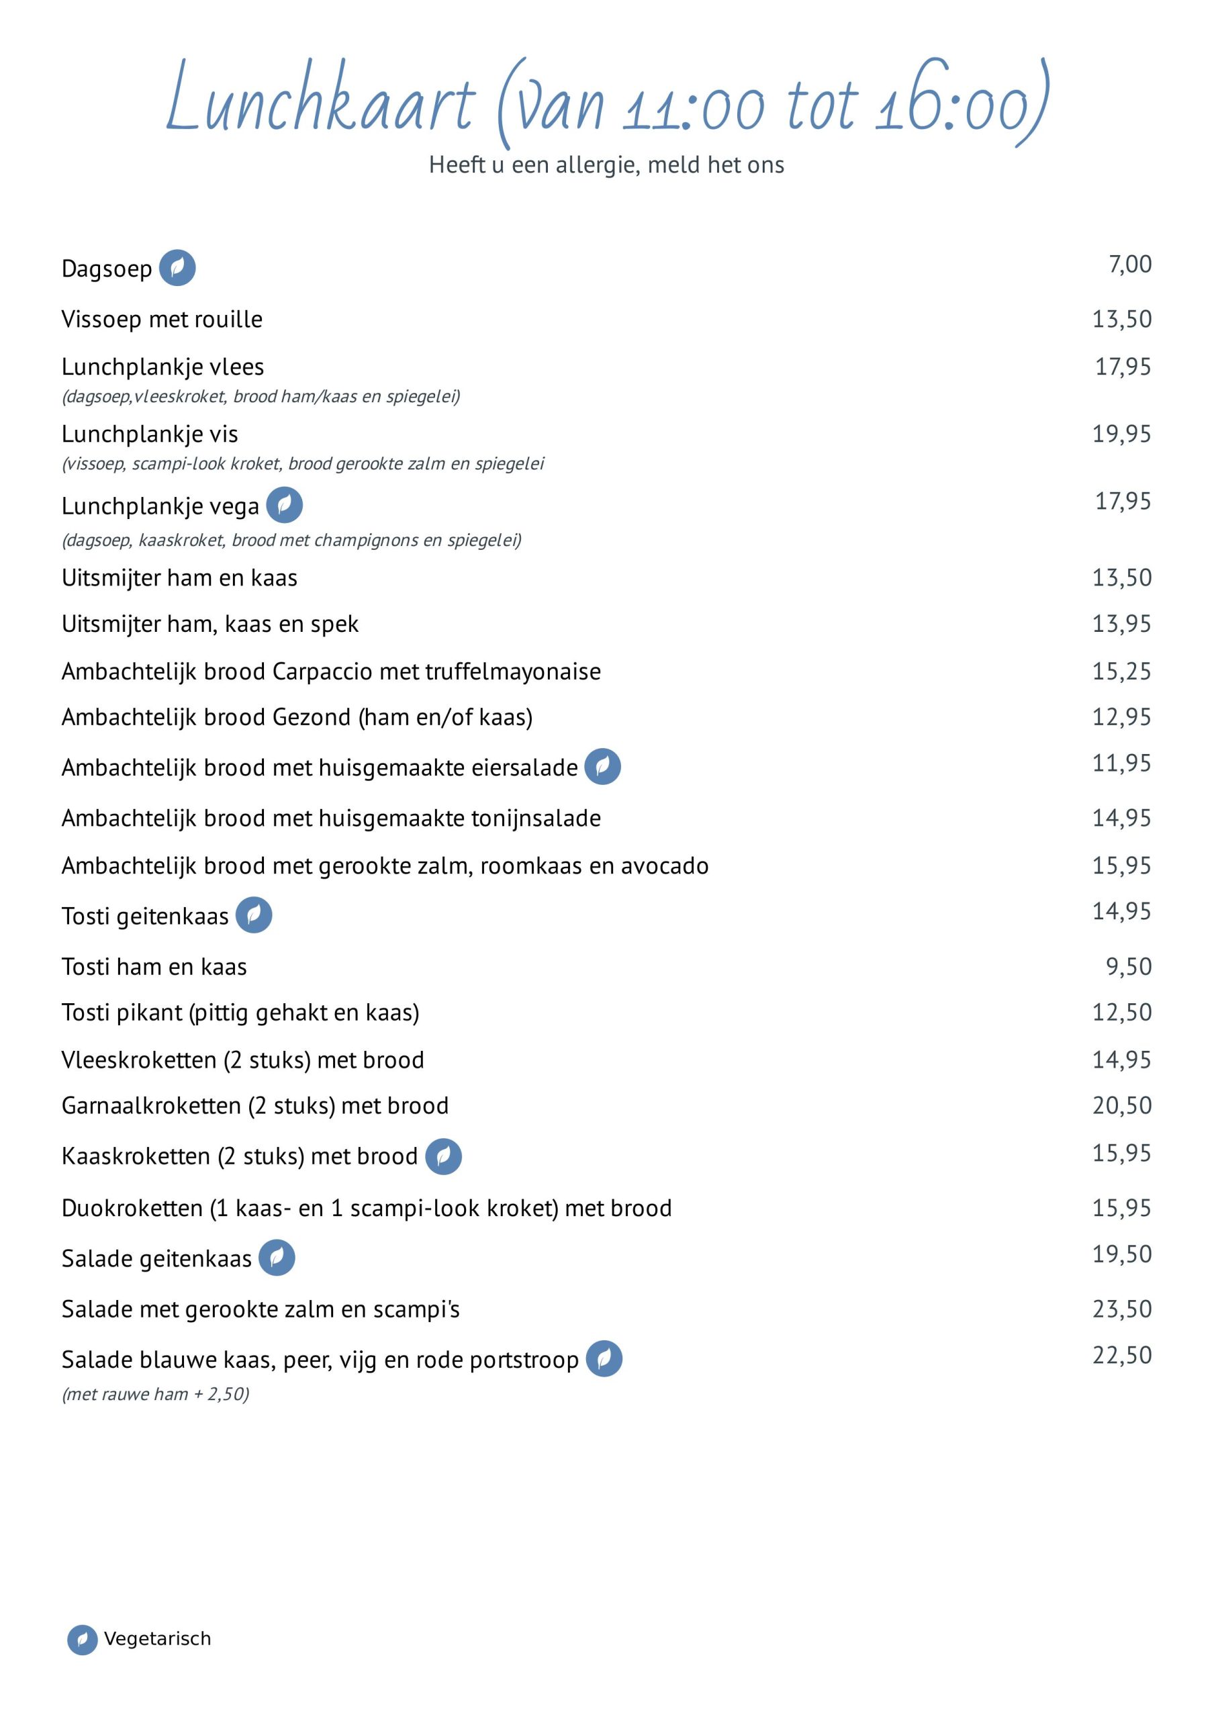Click the leaf icon beside Tosti geitenkaas
The image size is (1216, 1719).
click(x=254, y=915)
